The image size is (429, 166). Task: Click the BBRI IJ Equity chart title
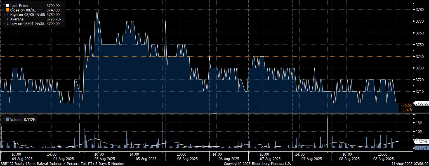click(62, 163)
